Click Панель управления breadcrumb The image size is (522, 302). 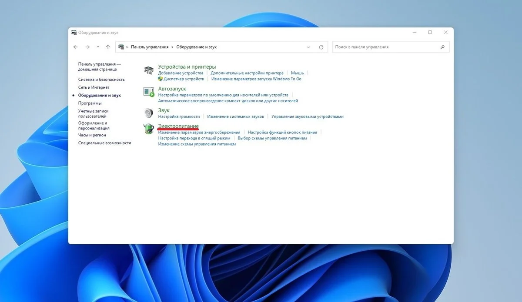[150, 47]
